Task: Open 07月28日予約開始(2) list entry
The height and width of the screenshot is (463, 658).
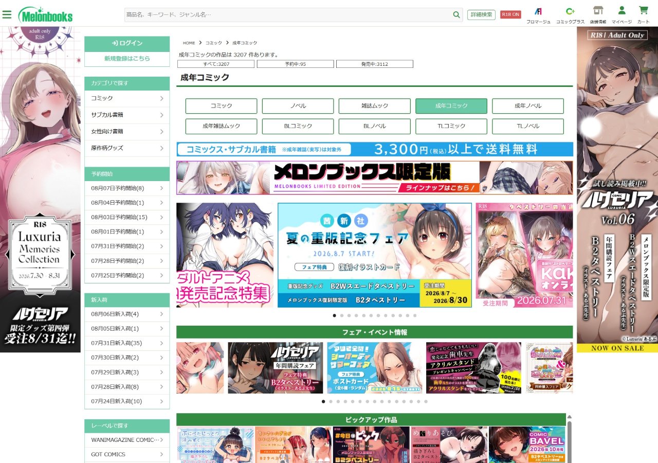Action: coord(127,261)
